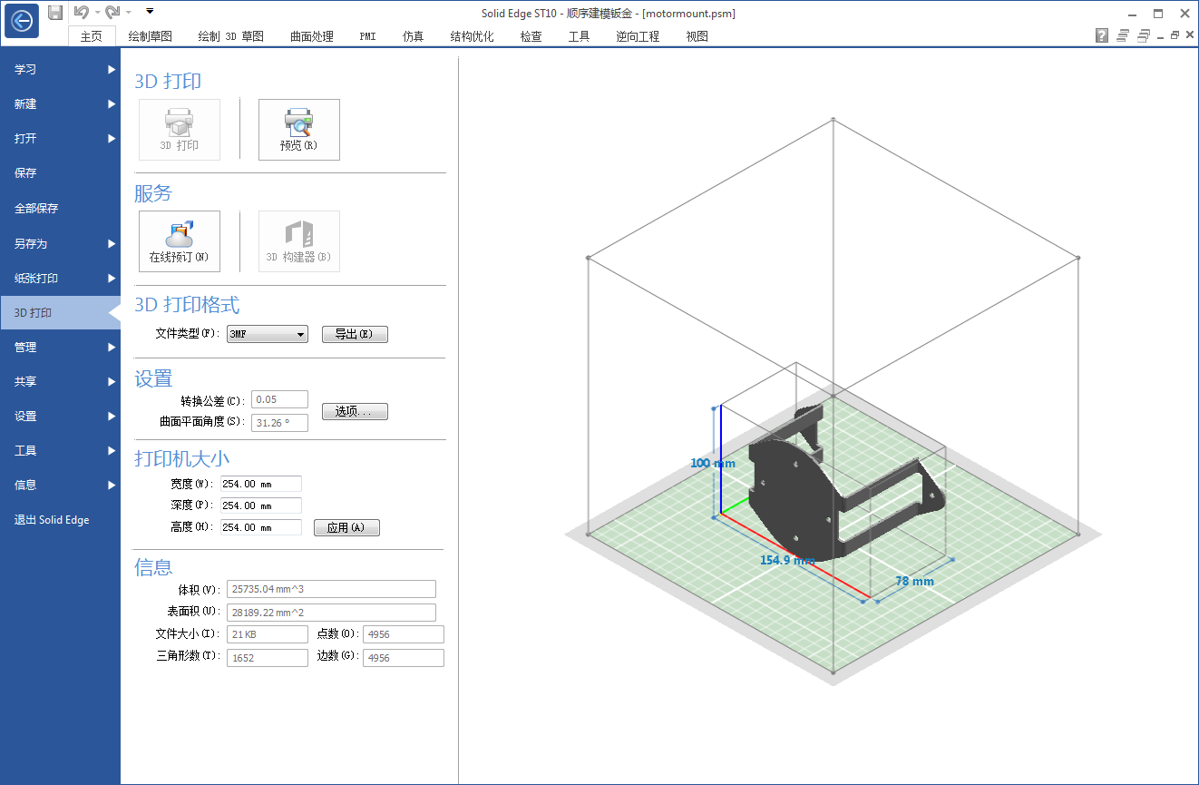Open the 文件类型 3MF dropdown
Viewport: 1199px width, 785px height.
coord(268,334)
